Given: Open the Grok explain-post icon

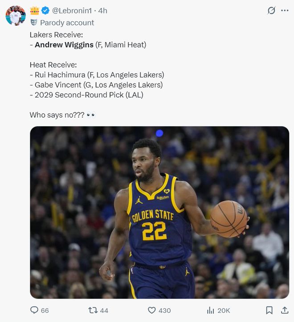Looking at the screenshot, I should pyautogui.click(x=271, y=11).
